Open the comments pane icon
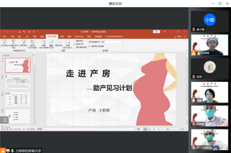Image resolution: width=231 pixels, height=153 pixels. (x=185, y=36)
